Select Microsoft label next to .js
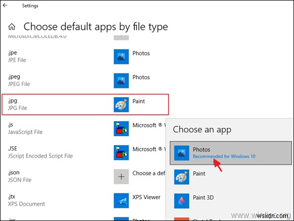 click(x=149, y=125)
